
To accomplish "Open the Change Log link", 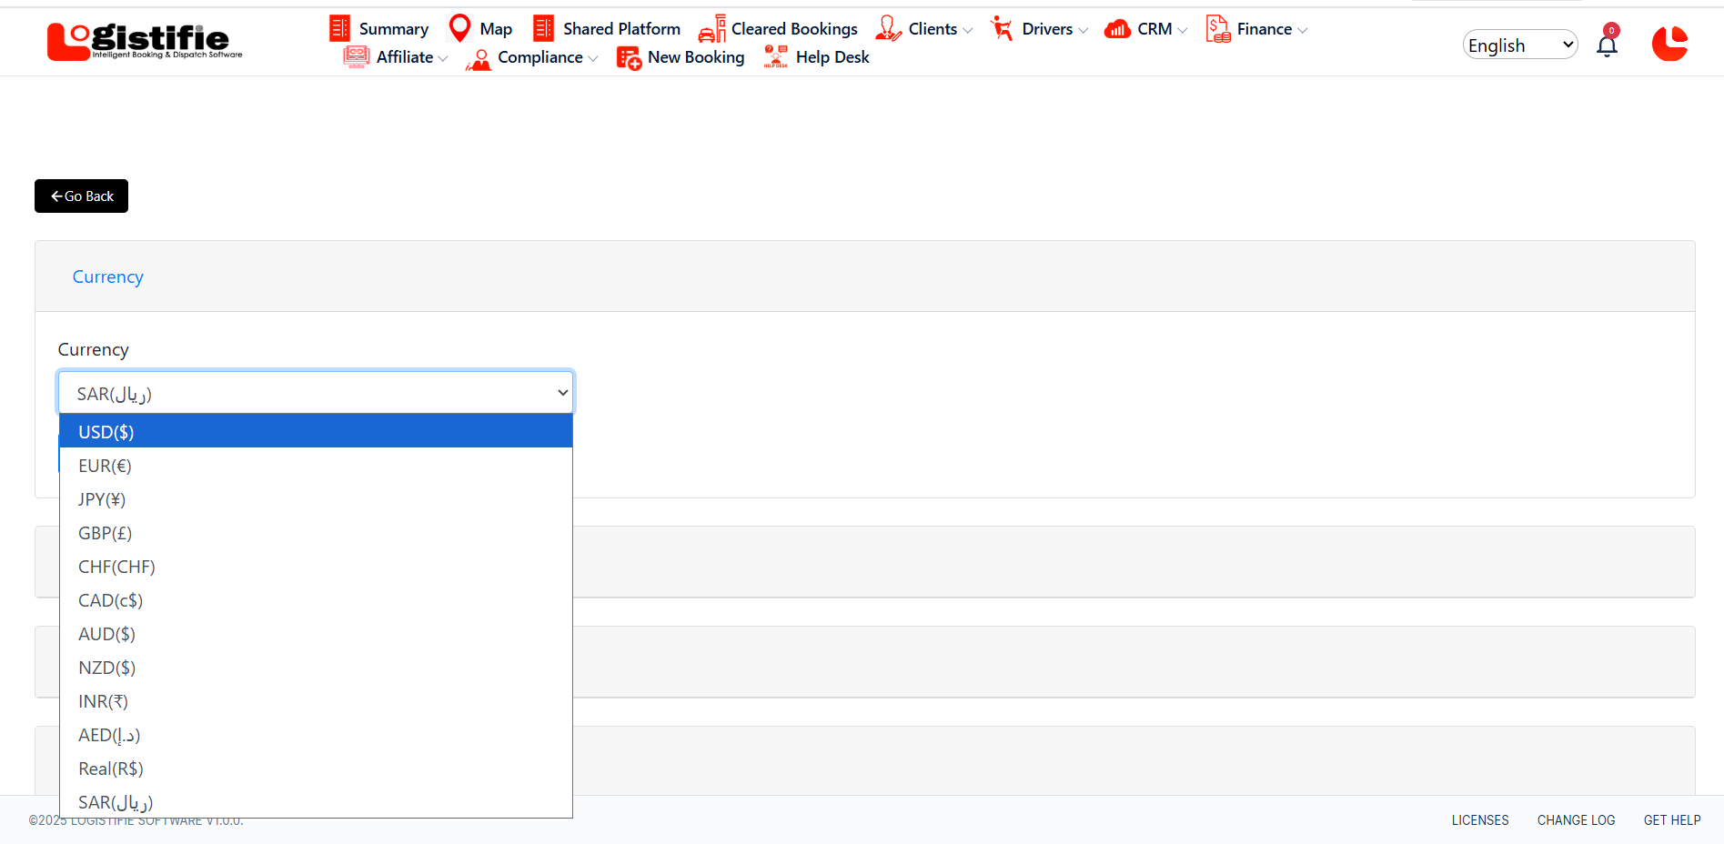I will tap(1576, 820).
